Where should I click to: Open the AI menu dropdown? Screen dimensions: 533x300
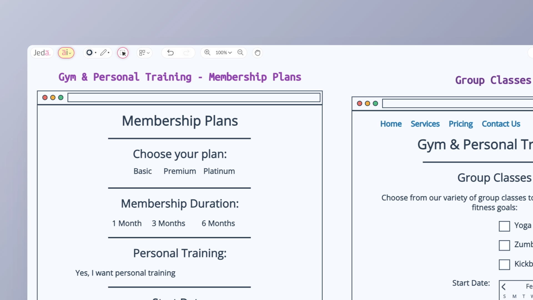coord(66,53)
